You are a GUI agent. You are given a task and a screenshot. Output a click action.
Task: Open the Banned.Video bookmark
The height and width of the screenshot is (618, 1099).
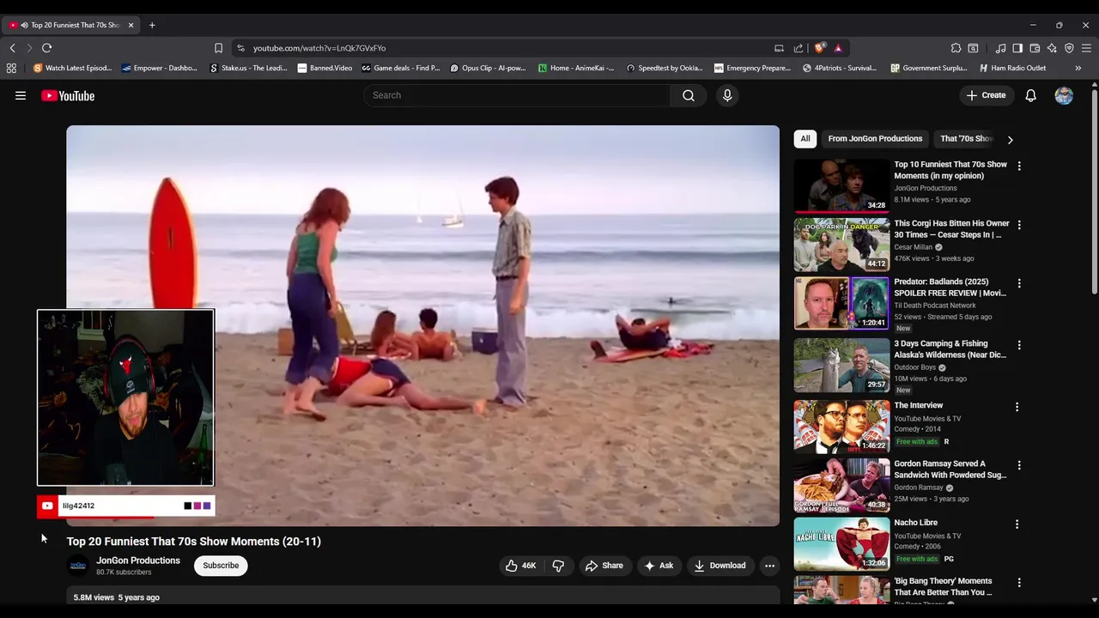pyautogui.click(x=325, y=68)
